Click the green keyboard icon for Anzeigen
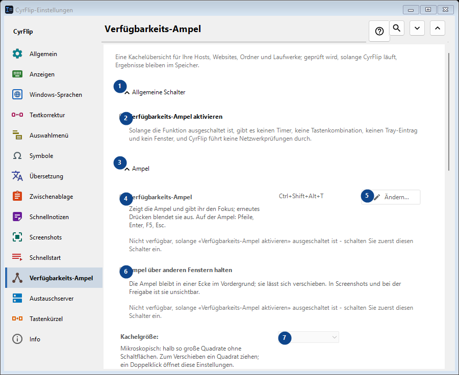Screen dimensions: 459x375 pos(17,74)
